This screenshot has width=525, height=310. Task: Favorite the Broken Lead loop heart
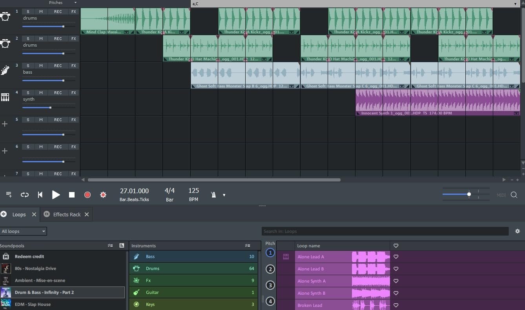396,305
